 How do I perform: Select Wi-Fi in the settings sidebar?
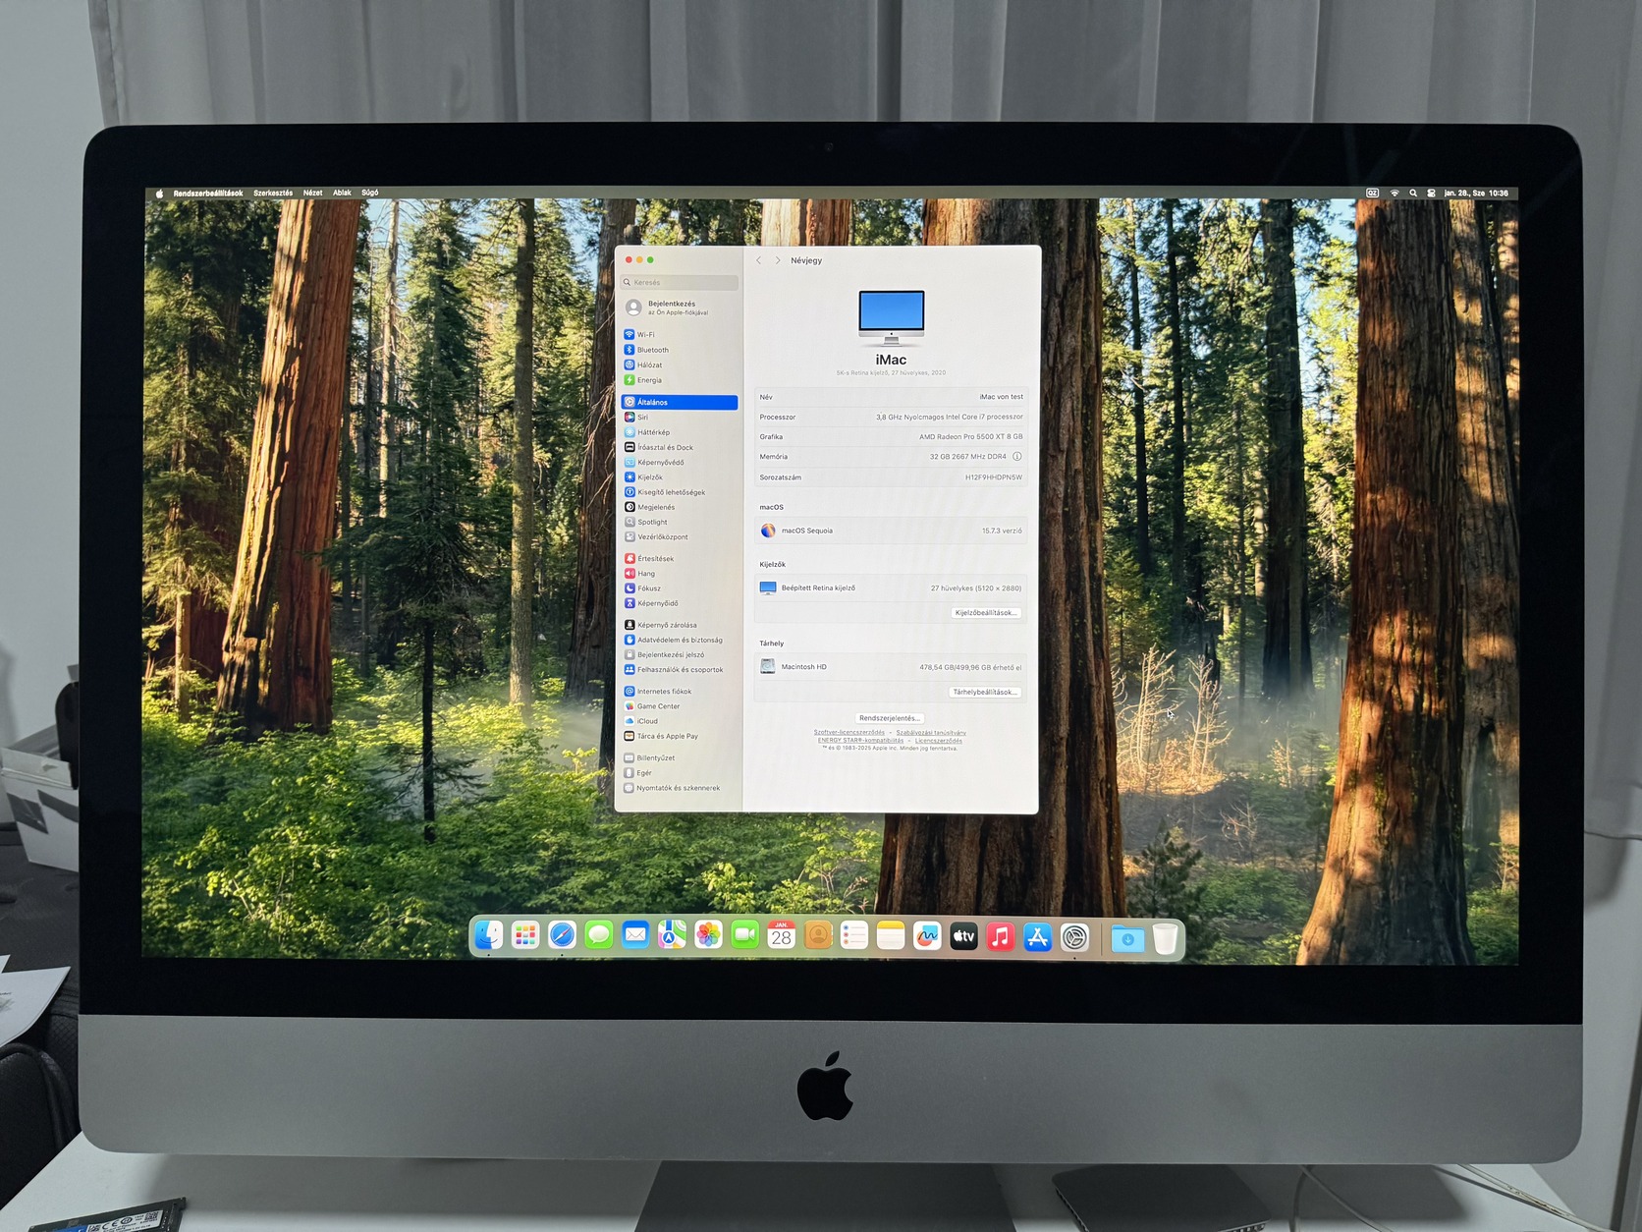click(x=680, y=335)
